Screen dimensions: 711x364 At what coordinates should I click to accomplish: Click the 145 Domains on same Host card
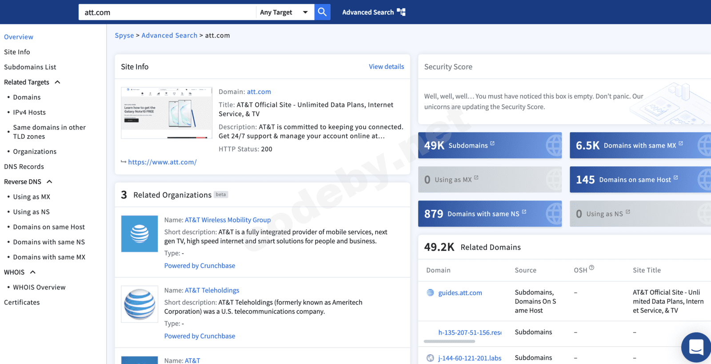[x=640, y=180]
